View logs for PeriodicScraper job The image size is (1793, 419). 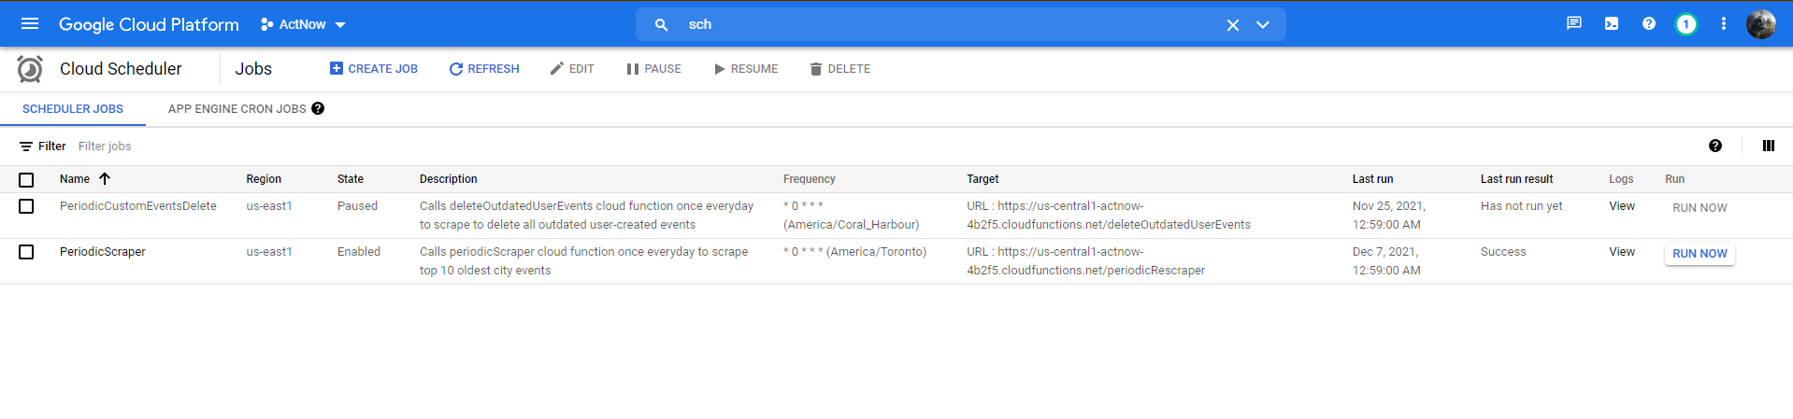(1622, 252)
